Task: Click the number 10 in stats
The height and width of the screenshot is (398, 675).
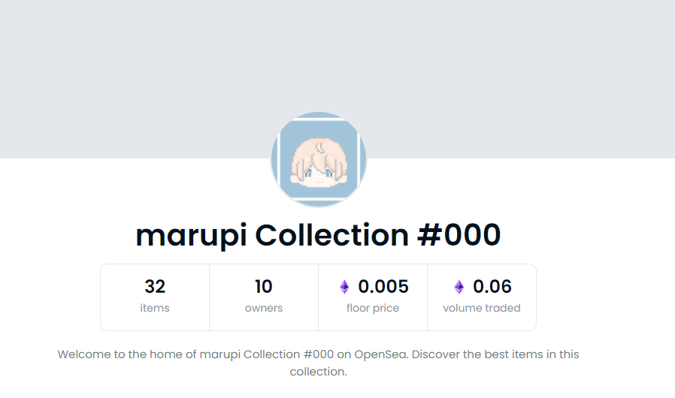Action: pyautogui.click(x=263, y=287)
